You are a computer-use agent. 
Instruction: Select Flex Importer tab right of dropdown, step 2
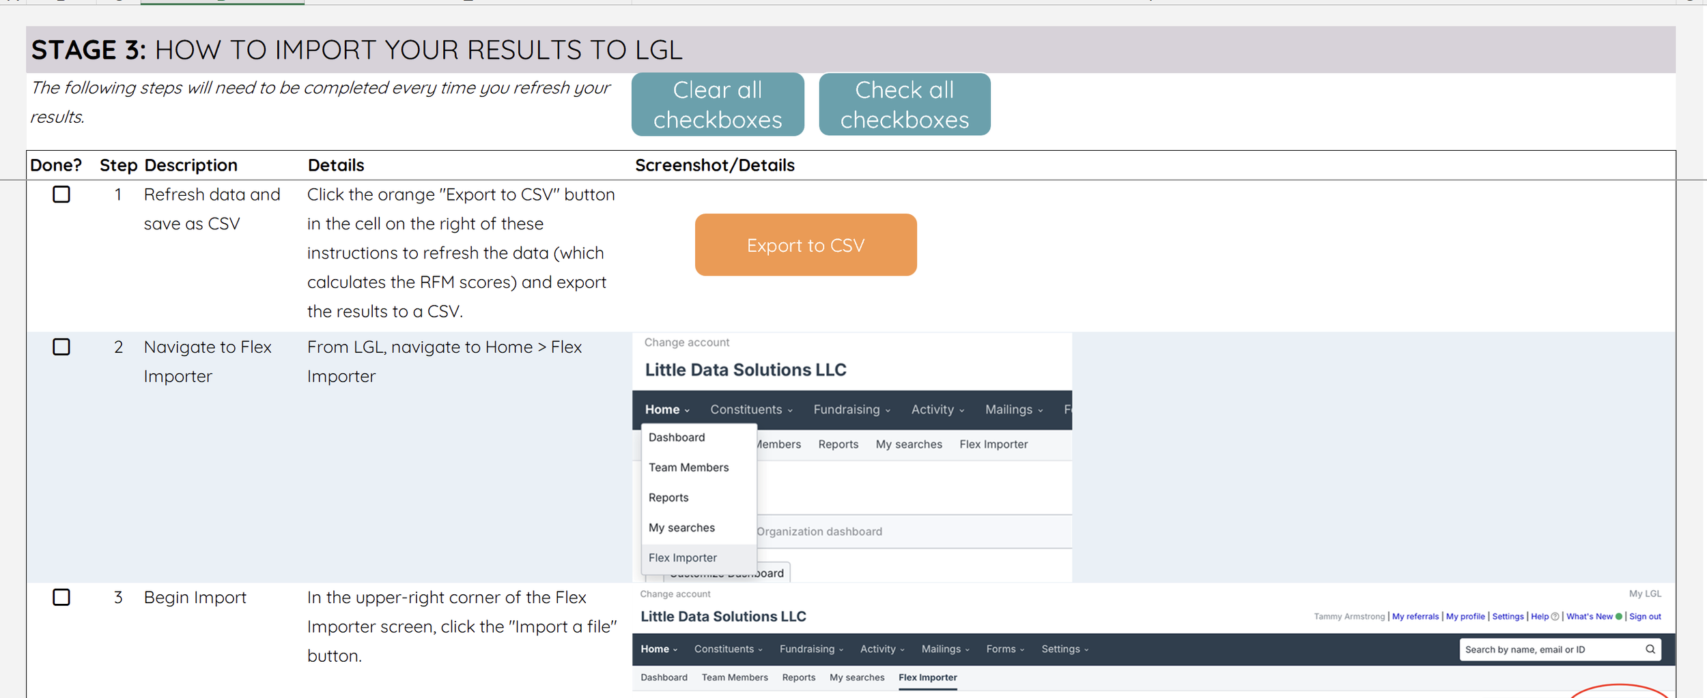tap(993, 444)
